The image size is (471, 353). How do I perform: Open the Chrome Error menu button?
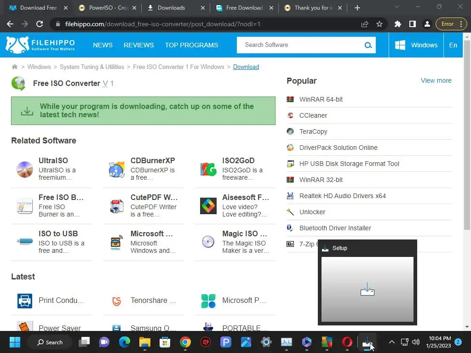tap(451, 24)
